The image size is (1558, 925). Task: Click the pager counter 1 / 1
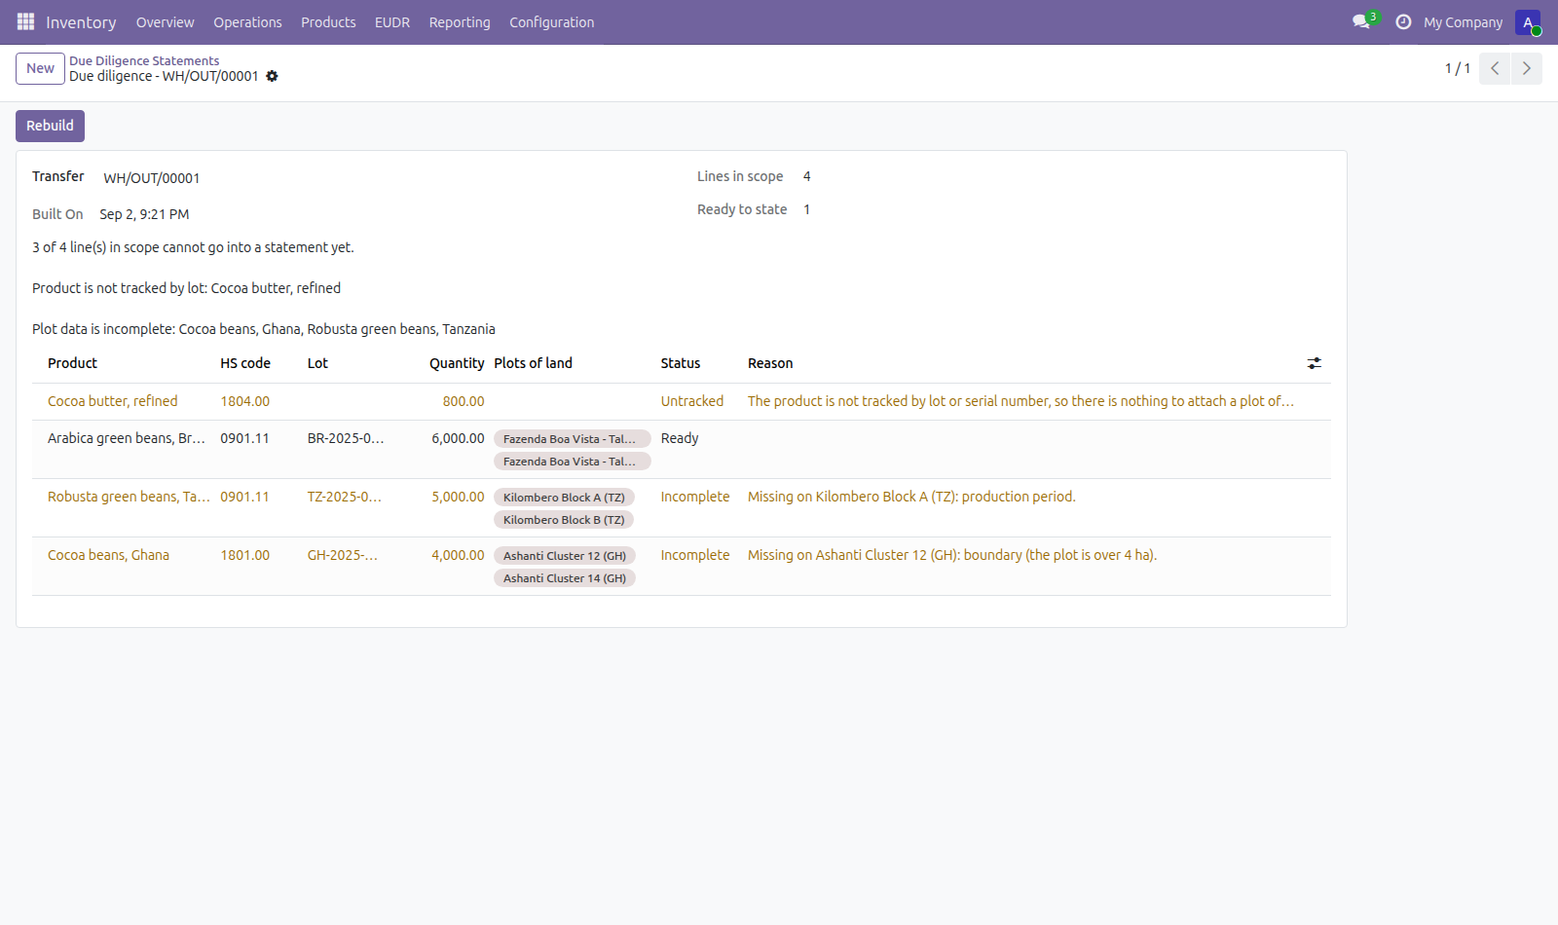click(x=1458, y=68)
